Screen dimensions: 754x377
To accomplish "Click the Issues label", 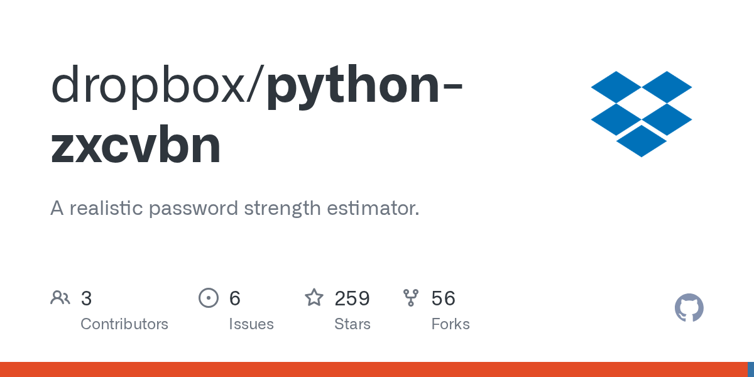I will [x=251, y=324].
